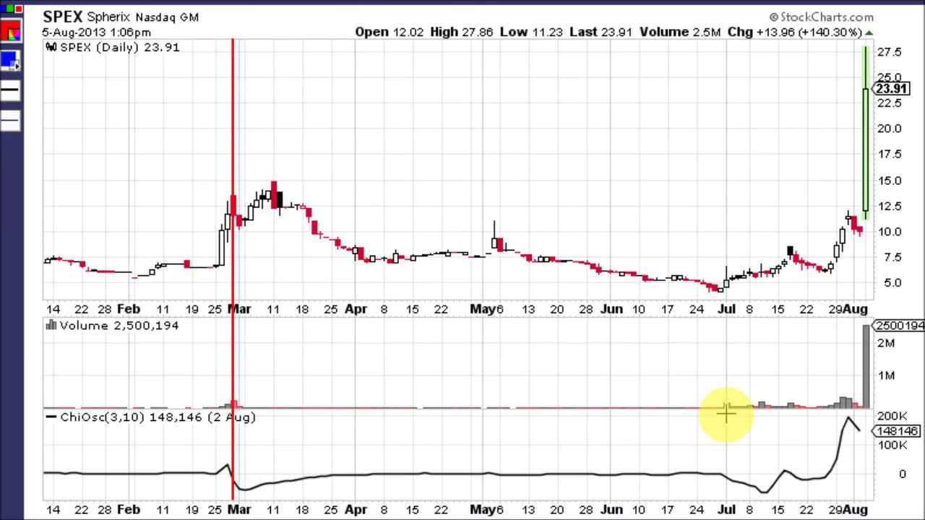The height and width of the screenshot is (520, 925).
Task: Click the Jun label on upper axis
Action: [x=611, y=309]
